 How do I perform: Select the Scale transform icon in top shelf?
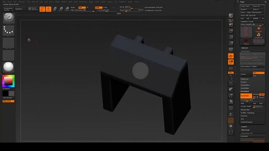[x=61, y=9]
